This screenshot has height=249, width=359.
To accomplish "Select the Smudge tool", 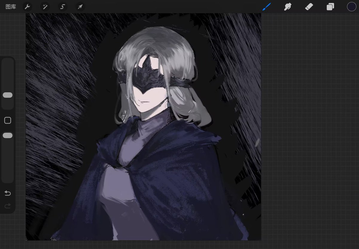I will [287, 7].
